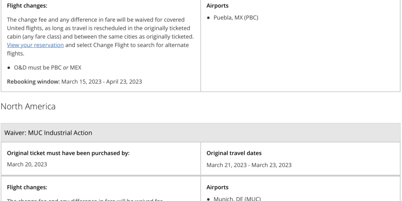Click the Original travel dates heading
Viewport: 402px width, 201px height.
(234, 153)
